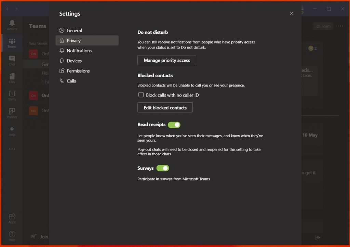The height and width of the screenshot is (247, 350).
Task: Click Join or create a team icon
Action: point(34,236)
